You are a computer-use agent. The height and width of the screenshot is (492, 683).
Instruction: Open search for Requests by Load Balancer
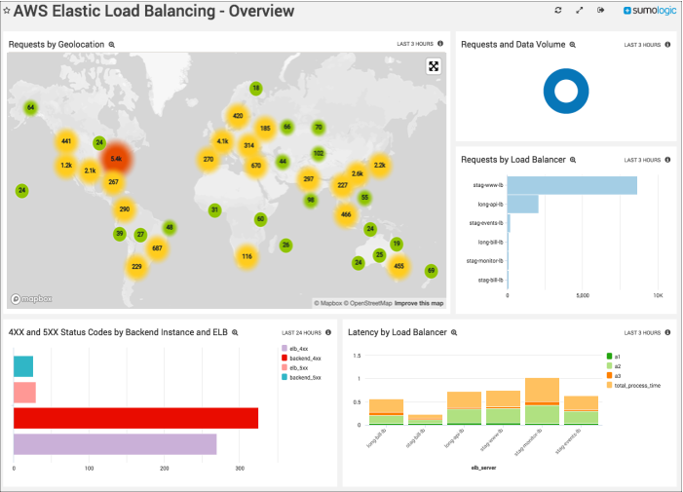(574, 160)
